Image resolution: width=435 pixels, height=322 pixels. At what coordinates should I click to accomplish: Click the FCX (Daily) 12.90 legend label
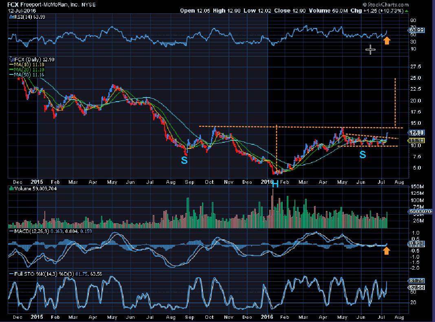(x=33, y=59)
